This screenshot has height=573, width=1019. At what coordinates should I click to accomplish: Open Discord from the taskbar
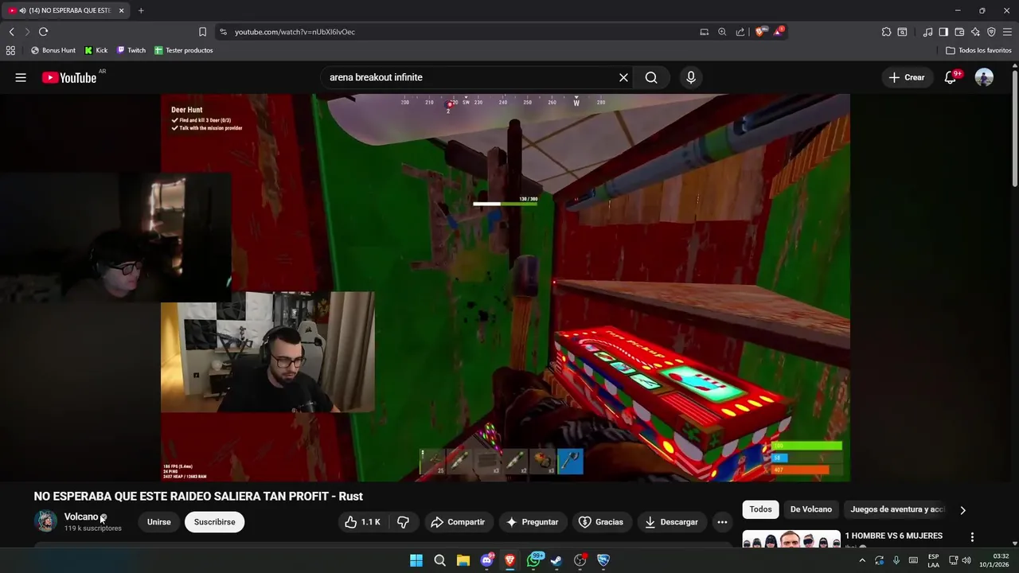point(486,560)
